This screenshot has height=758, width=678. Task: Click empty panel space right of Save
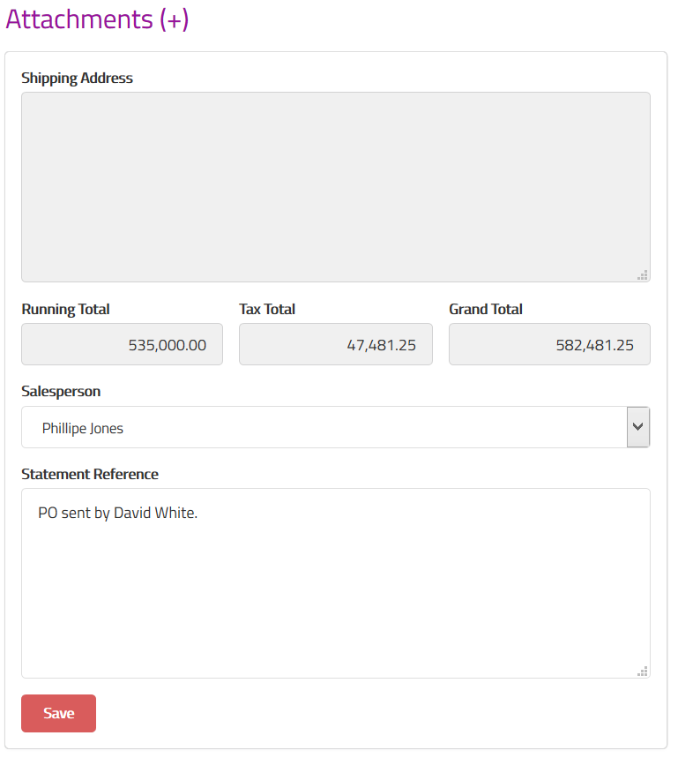click(x=370, y=714)
